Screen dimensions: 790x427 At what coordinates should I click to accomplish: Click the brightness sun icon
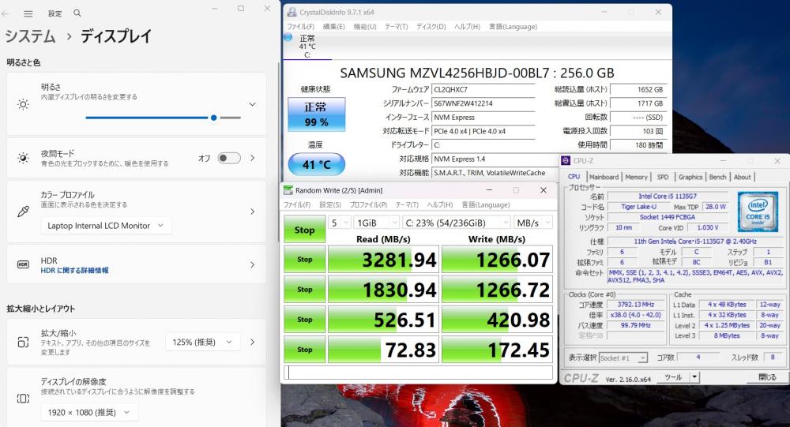tap(23, 104)
